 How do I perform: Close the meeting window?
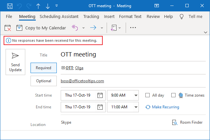pyautogui.click(x=202, y=6)
